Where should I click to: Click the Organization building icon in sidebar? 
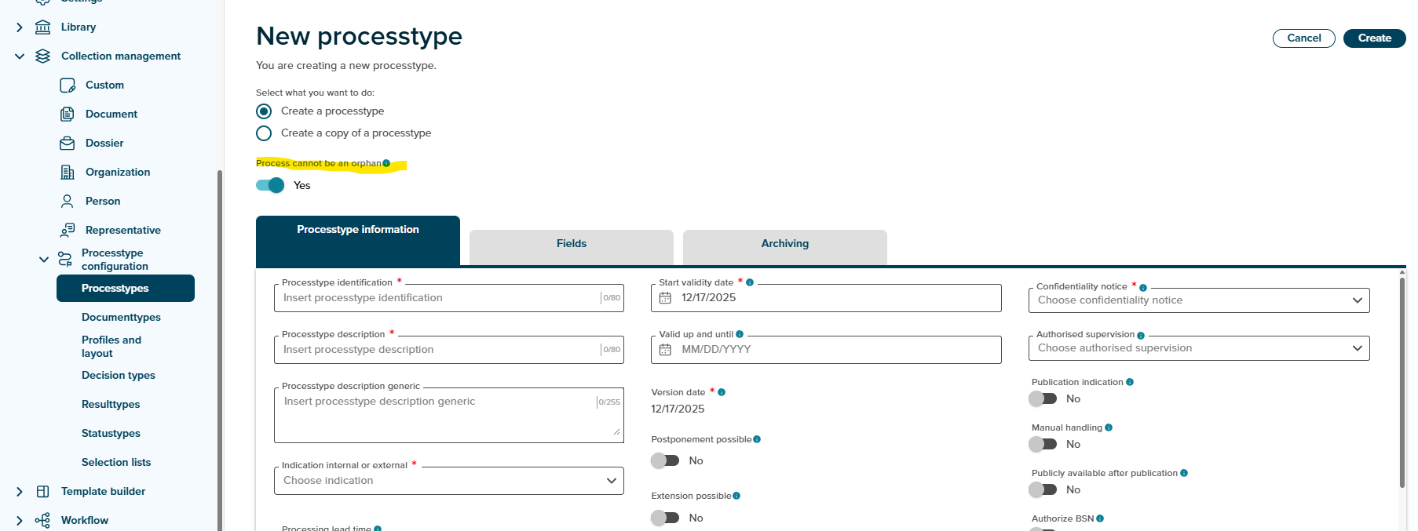(68, 172)
